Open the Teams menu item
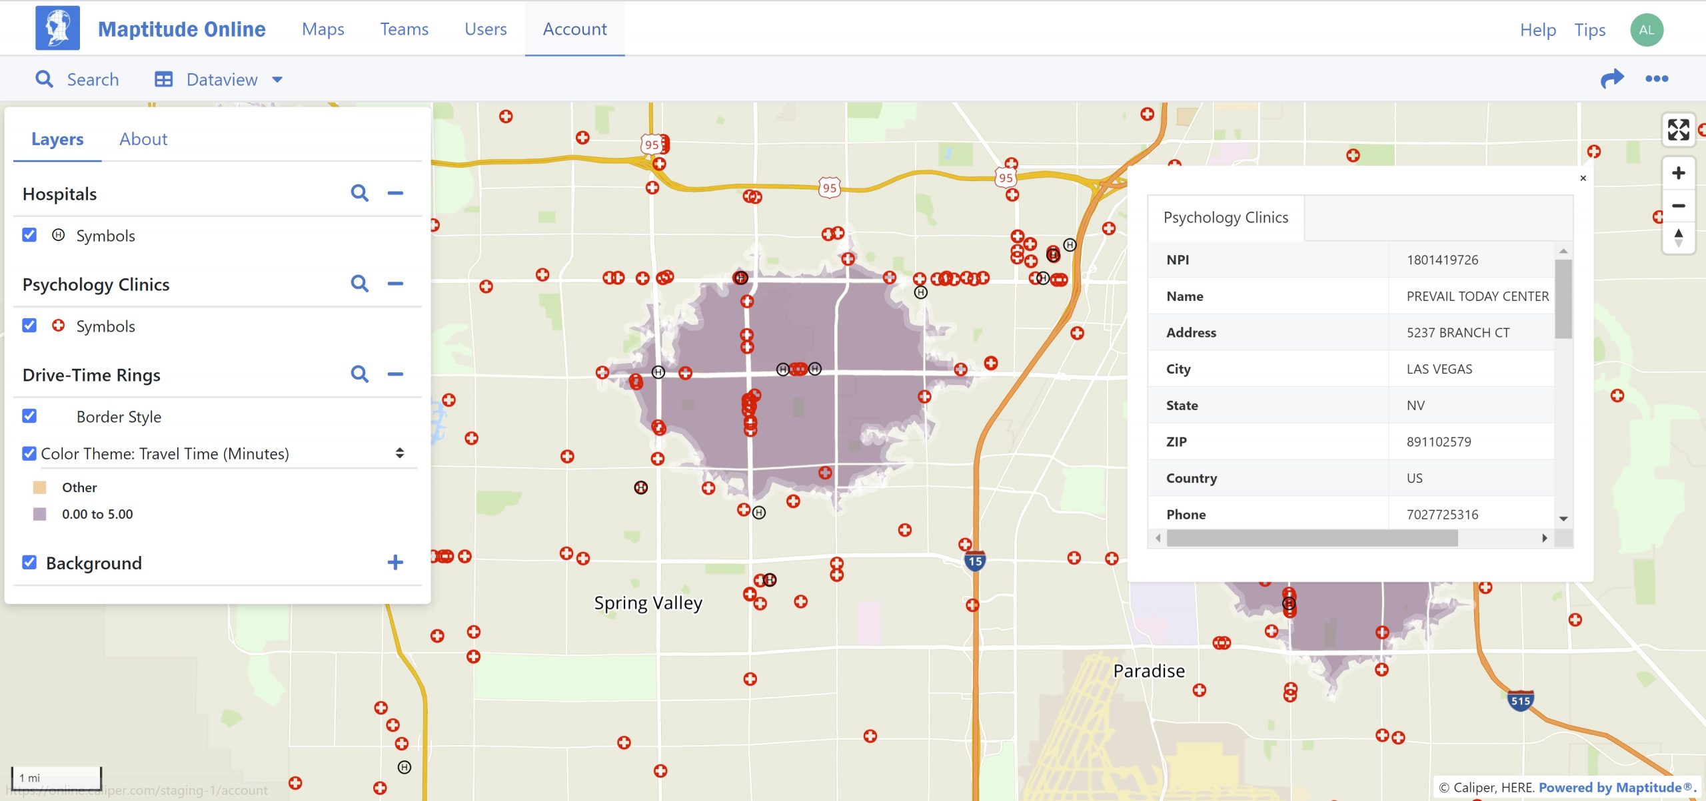 (404, 29)
